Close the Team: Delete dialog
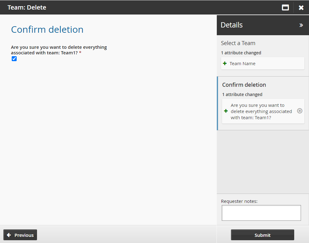This screenshot has height=243, width=309. (301, 8)
